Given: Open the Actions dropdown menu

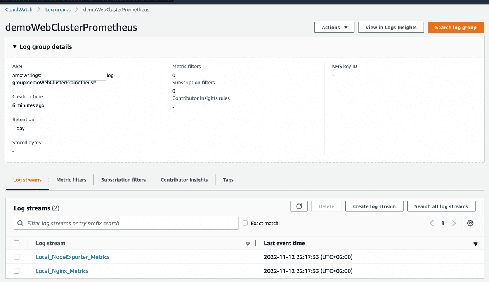Looking at the screenshot, I should pyautogui.click(x=334, y=27).
